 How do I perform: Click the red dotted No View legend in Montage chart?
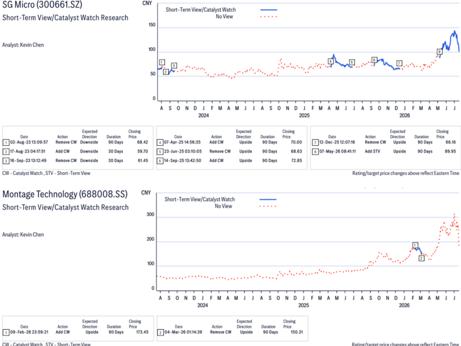coord(268,206)
